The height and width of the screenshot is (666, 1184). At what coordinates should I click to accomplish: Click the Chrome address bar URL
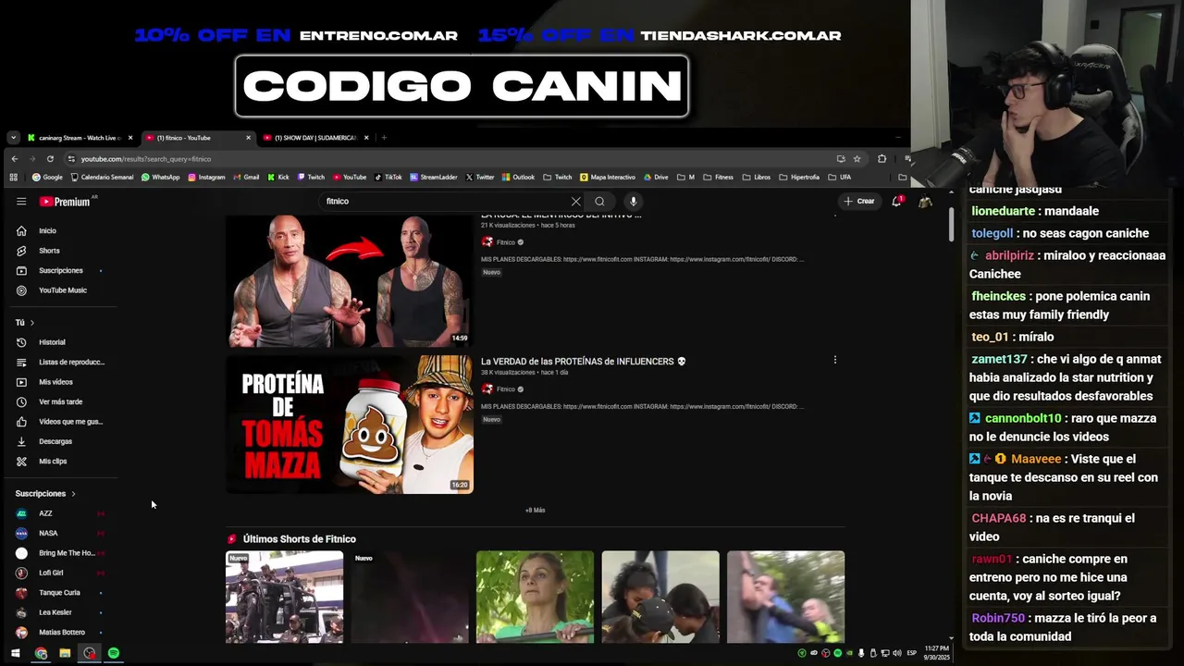pyautogui.click(x=146, y=159)
